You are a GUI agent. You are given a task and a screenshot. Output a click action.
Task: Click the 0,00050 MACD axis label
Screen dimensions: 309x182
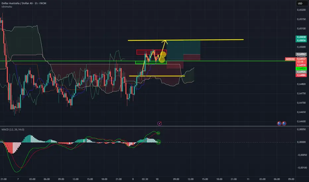[x=301, y=129]
